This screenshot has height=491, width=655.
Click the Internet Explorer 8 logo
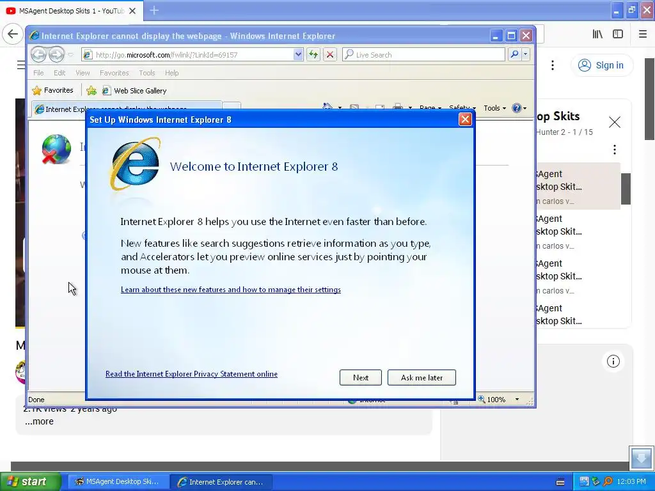pos(136,164)
